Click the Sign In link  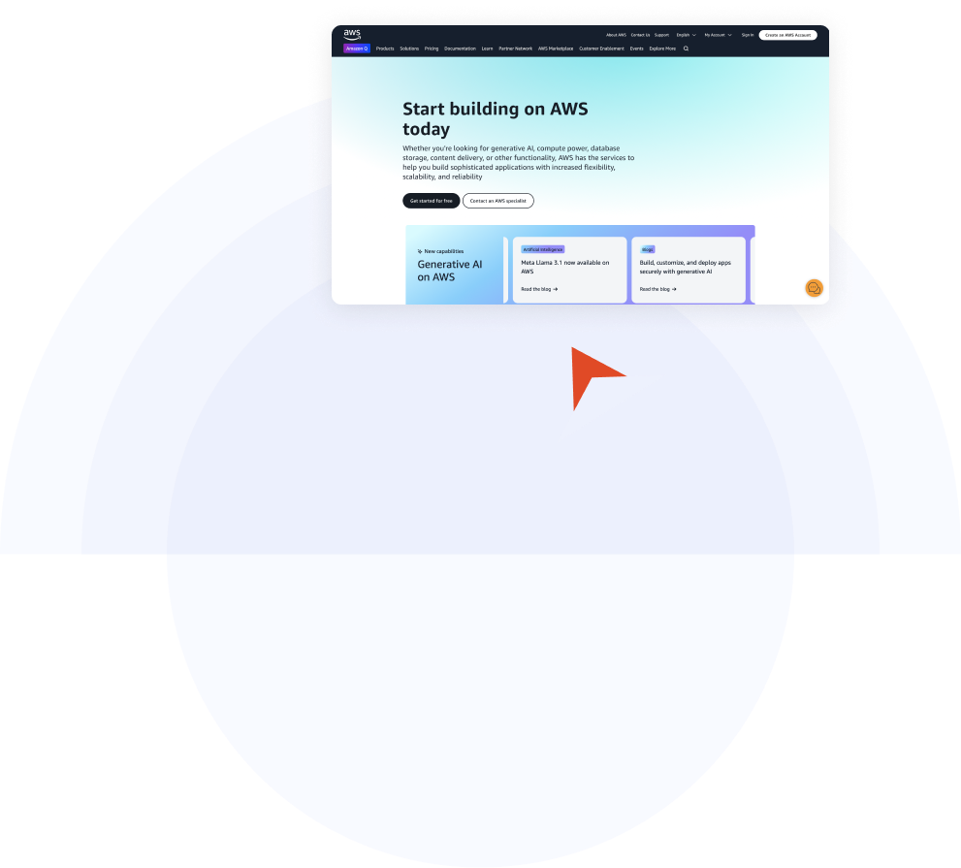point(747,35)
